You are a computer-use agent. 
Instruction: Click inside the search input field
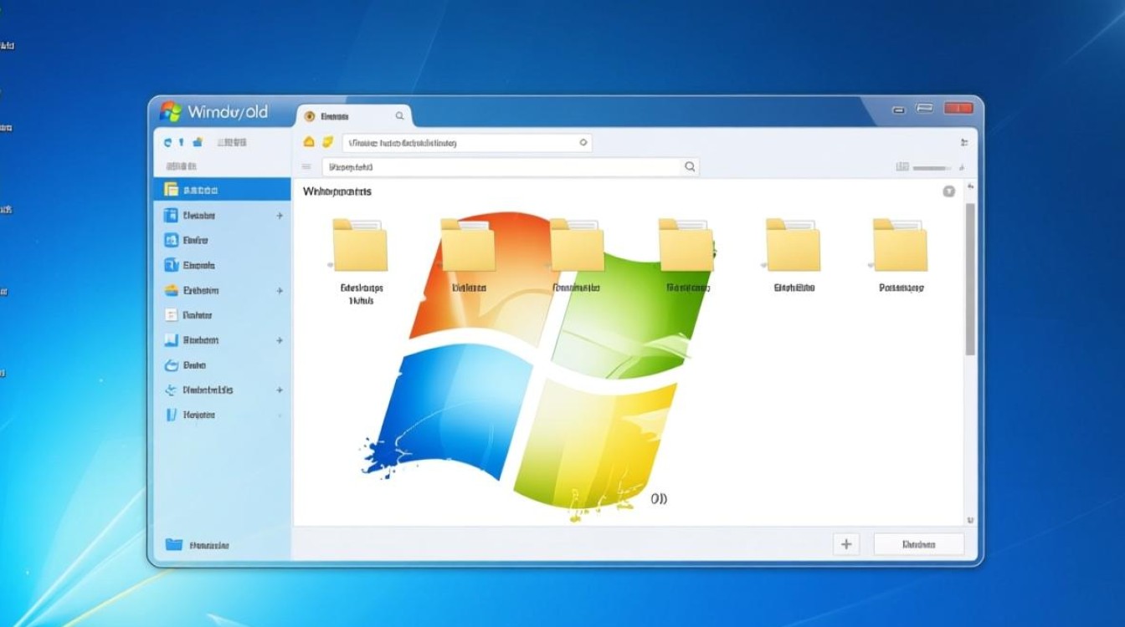click(502, 166)
